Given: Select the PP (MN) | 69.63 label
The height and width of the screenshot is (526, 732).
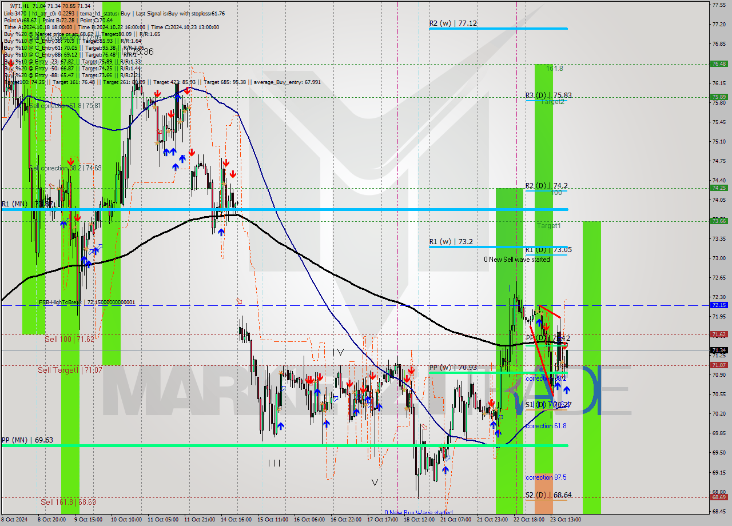Looking at the screenshot, I should (27, 440).
